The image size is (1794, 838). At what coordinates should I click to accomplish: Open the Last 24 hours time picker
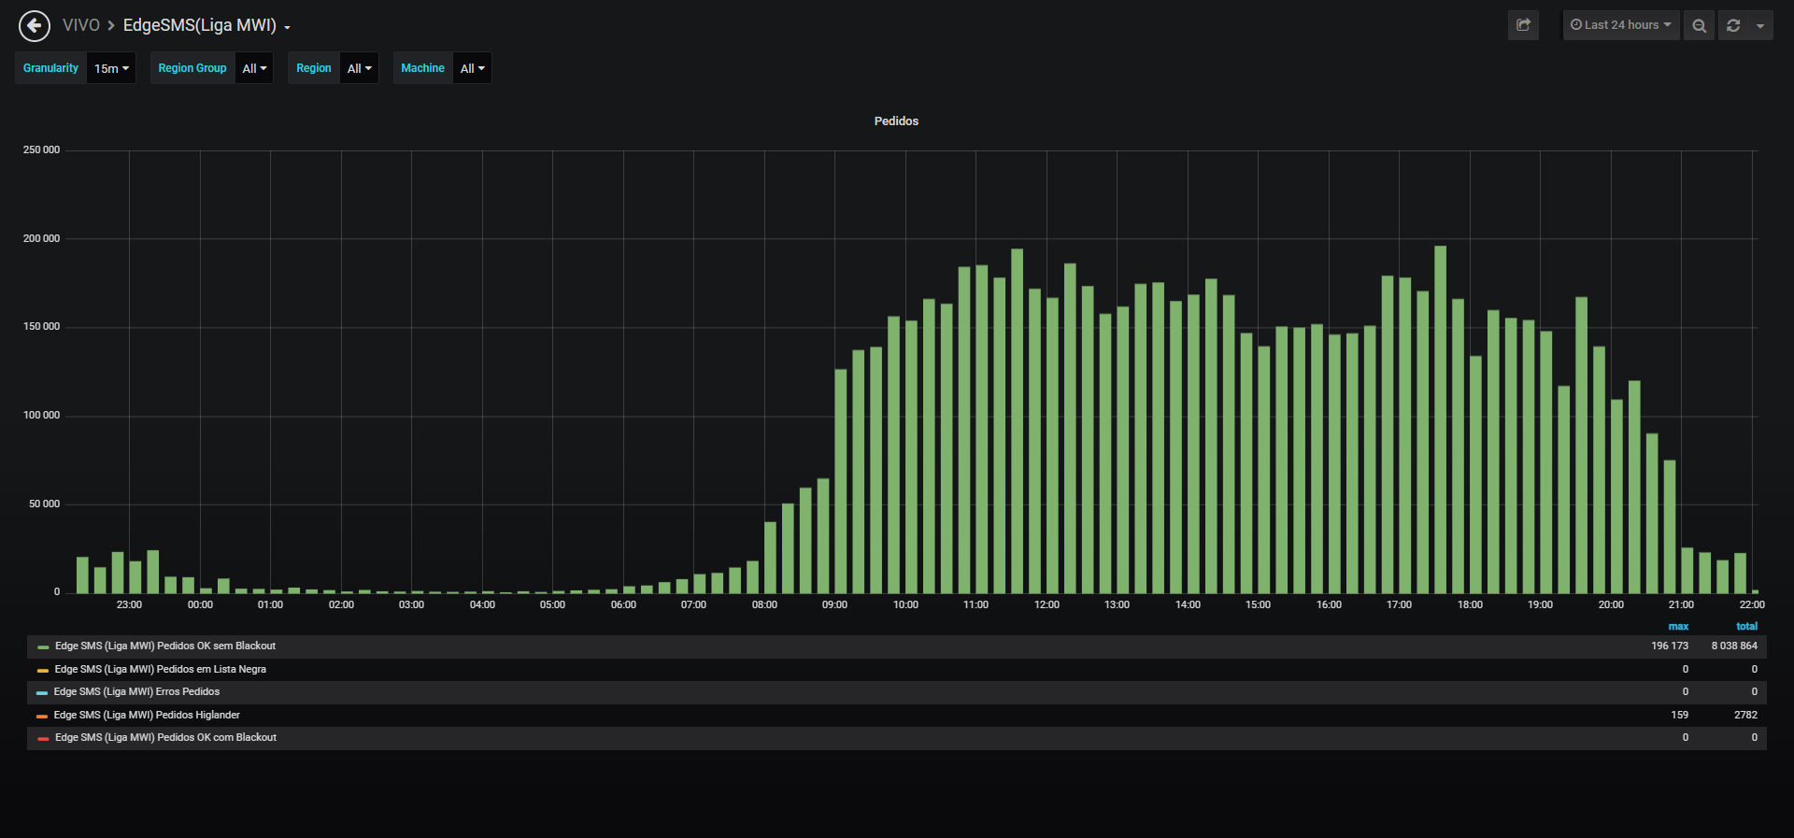(1621, 25)
